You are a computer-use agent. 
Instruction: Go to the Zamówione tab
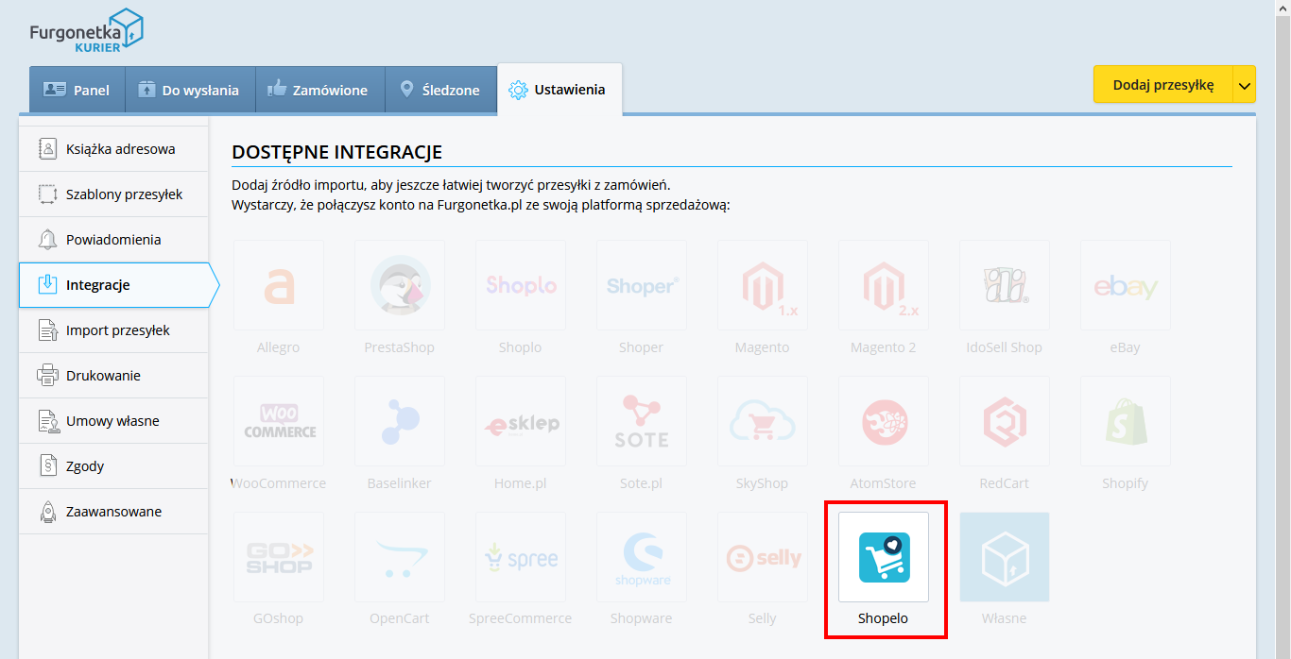(319, 90)
